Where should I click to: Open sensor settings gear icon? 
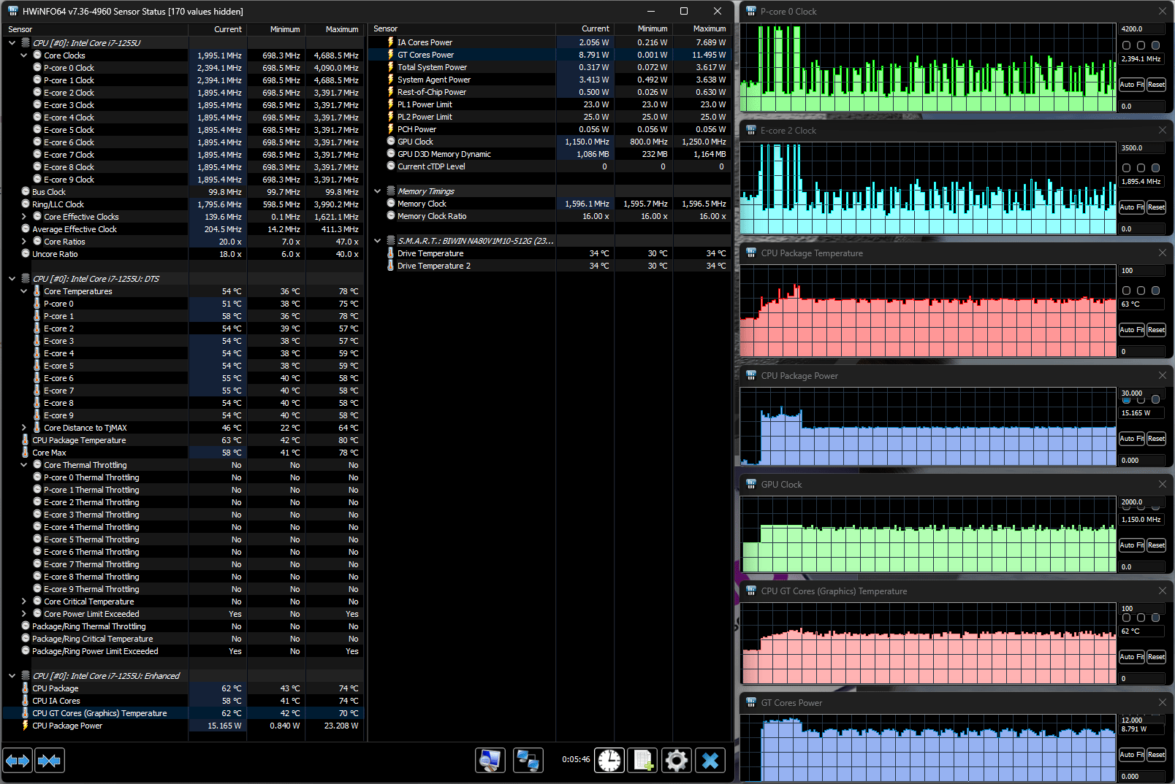click(x=677, y=761)
